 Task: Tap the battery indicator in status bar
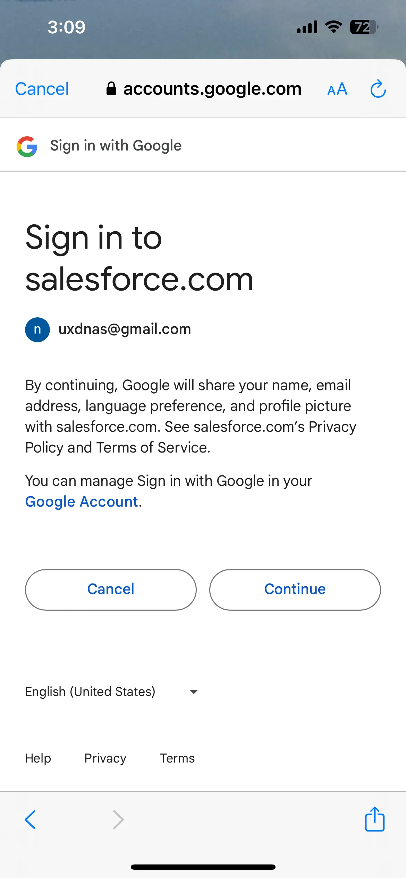point(364,27)
